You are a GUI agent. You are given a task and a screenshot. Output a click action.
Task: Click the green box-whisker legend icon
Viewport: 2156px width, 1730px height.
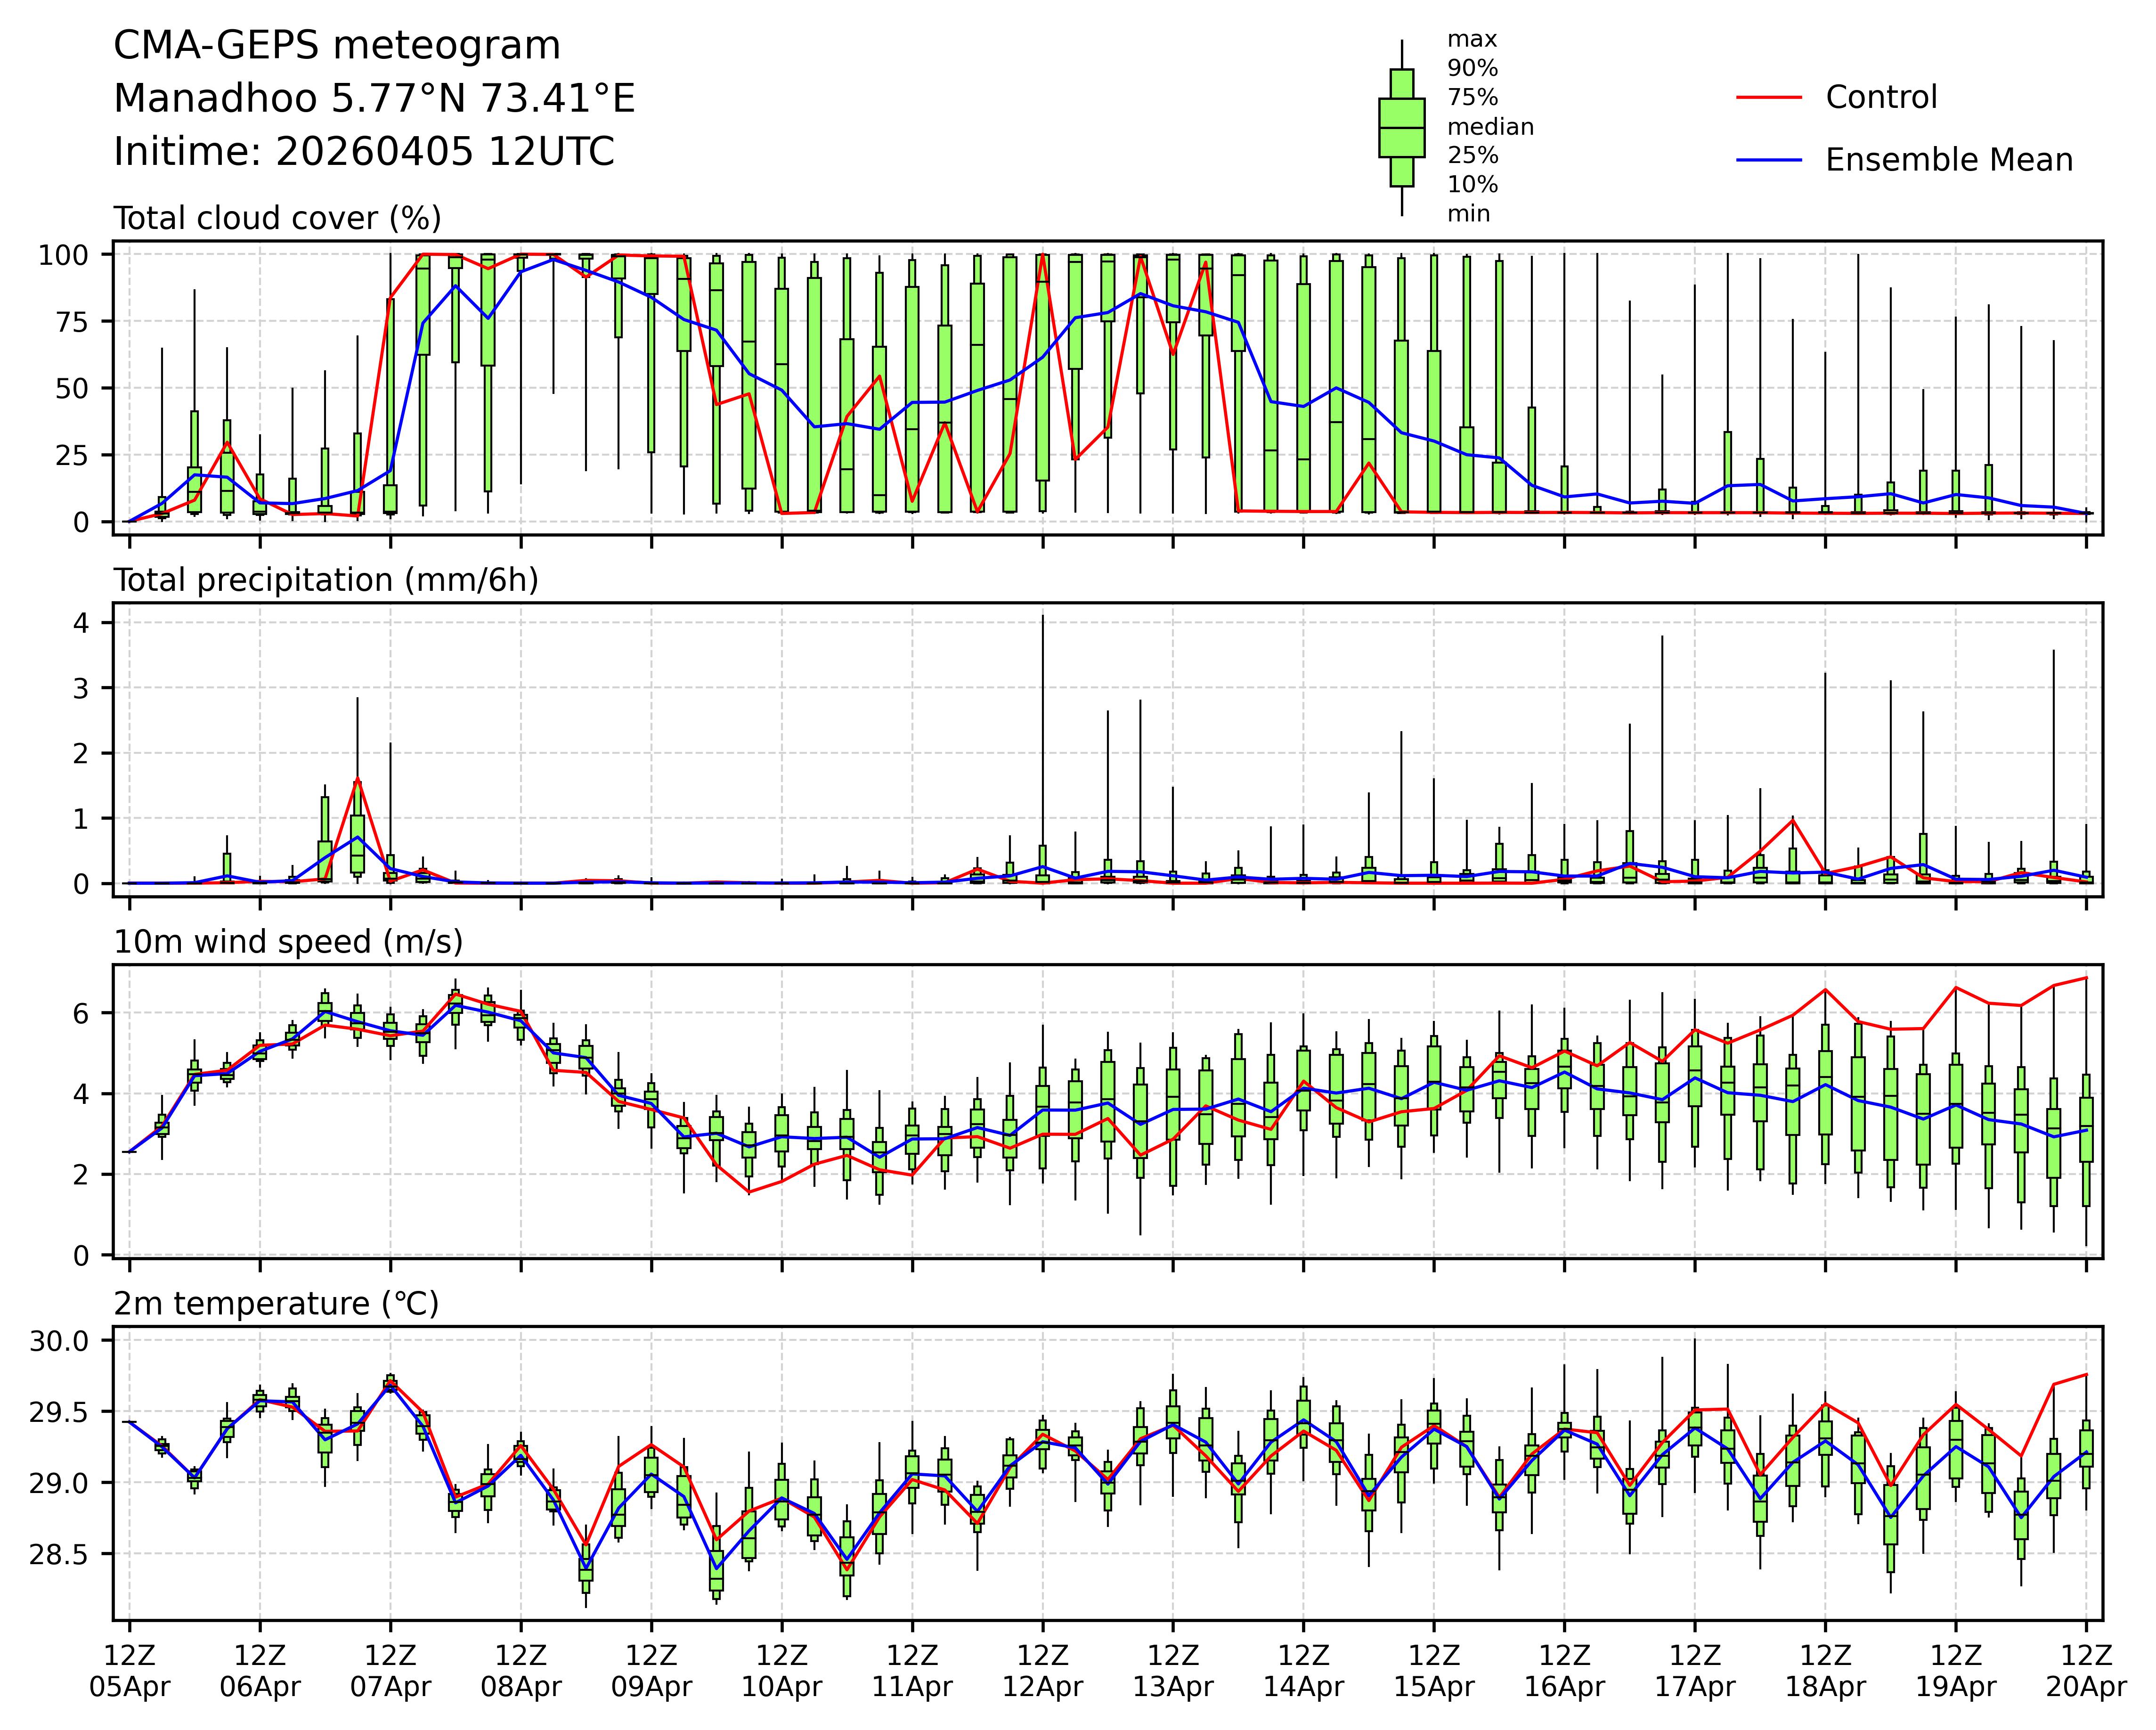1401,128
